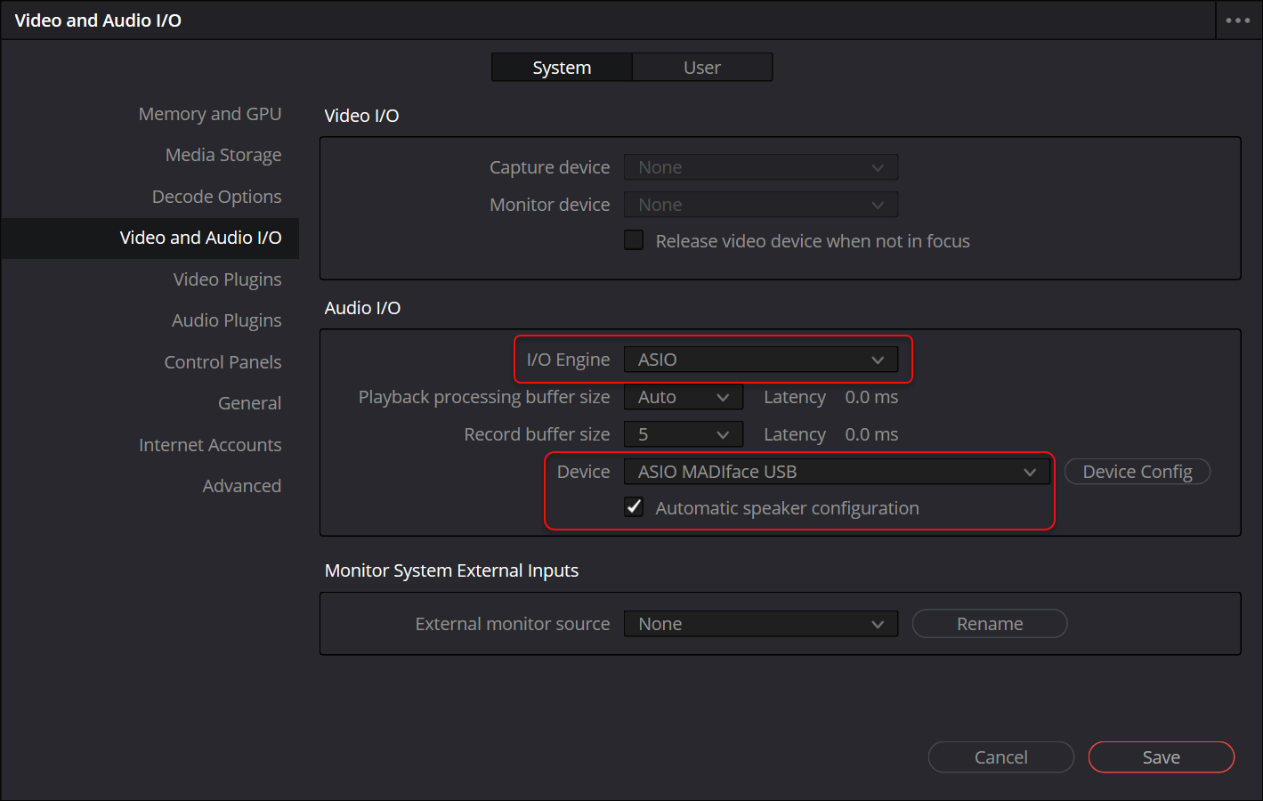Viewport: 1263px width, 801px height.
Task: Select the System tab
Action: pos(562,68)
